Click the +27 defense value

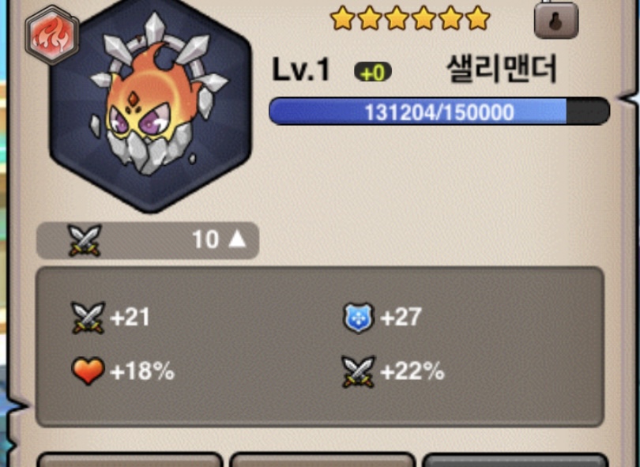[x=401, y=318]
